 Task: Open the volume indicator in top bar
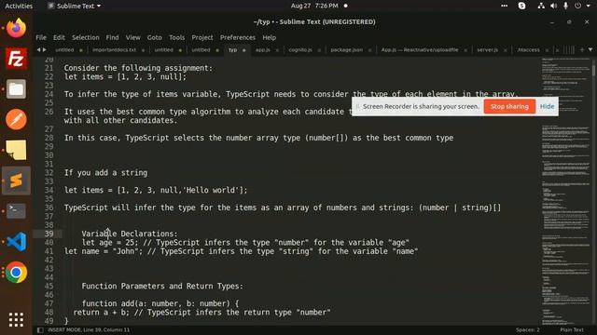click(x=553, y=6)
